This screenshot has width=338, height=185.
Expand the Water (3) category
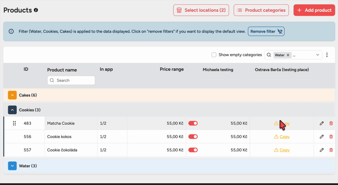(12, 166)
